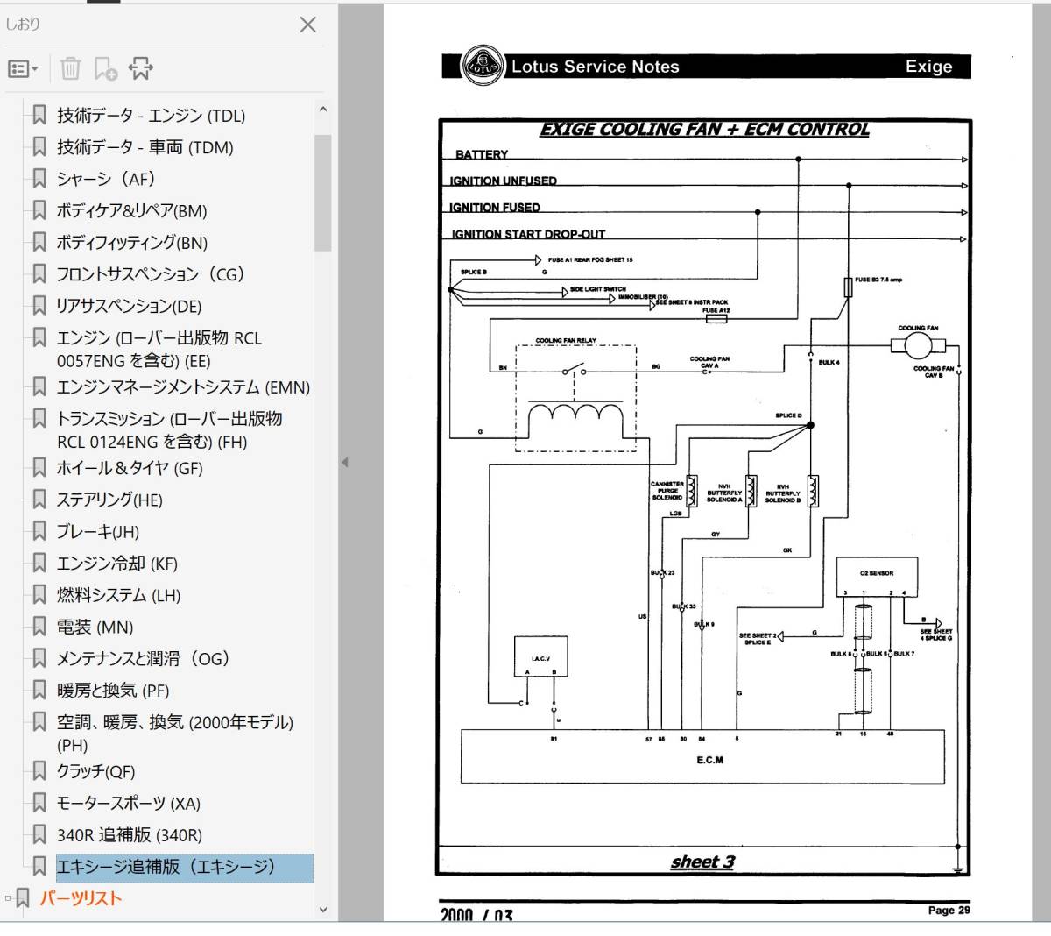The image size is (1051, 936).
Task: Click bookmark icon beside クラッチ(QF)
Action: click(39, 771)
